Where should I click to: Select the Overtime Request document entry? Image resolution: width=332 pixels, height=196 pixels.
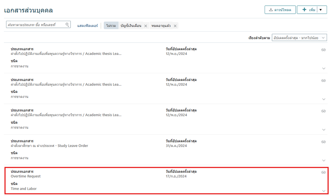[x=26, y=176]
